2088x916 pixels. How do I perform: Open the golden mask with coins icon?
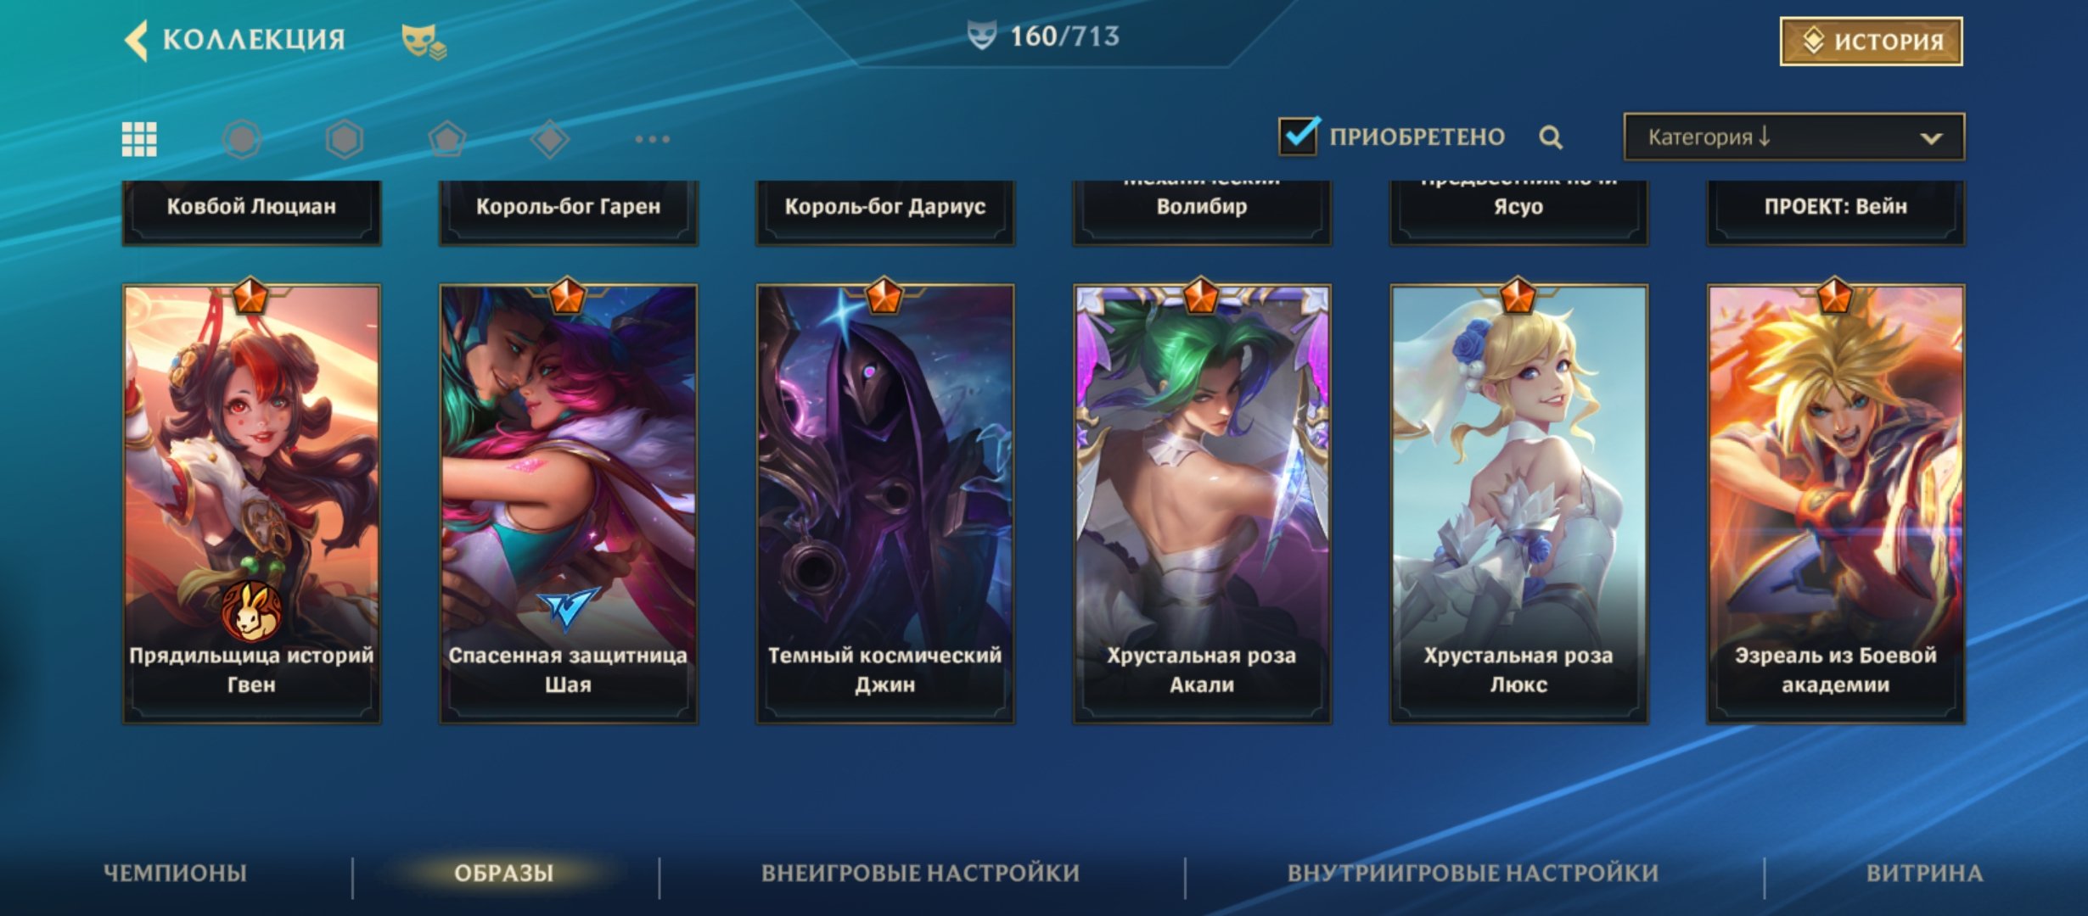pyautogui.click(x=424, y=41)
